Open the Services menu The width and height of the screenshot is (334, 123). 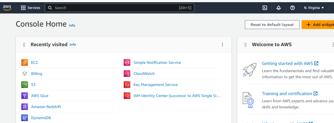30,8
